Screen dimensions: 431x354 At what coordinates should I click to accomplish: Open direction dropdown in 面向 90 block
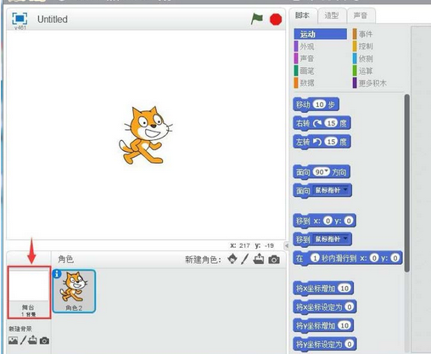coord(327,171)
